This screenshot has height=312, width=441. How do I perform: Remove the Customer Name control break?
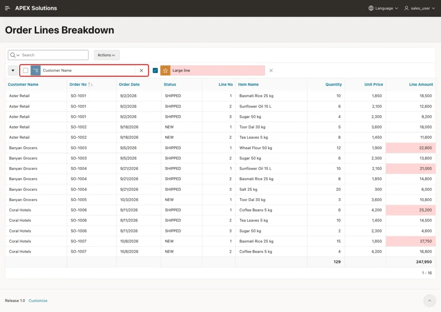coord(141,70)
